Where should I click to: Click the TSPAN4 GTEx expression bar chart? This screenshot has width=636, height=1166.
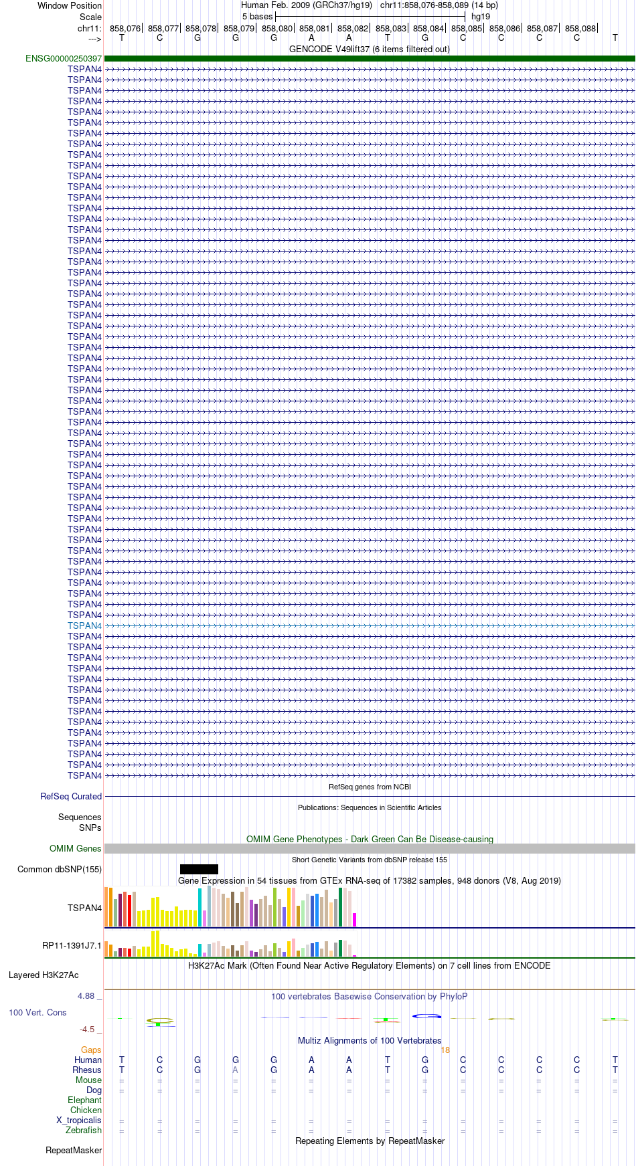[x=231, y=906]
